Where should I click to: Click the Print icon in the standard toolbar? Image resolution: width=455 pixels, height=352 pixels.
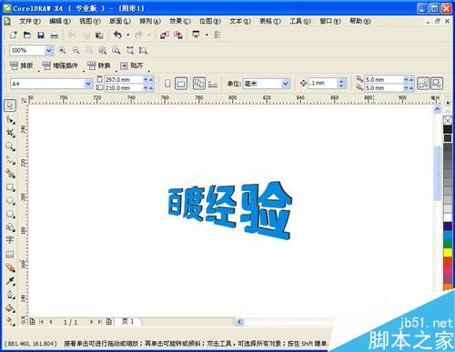[55, 35]
